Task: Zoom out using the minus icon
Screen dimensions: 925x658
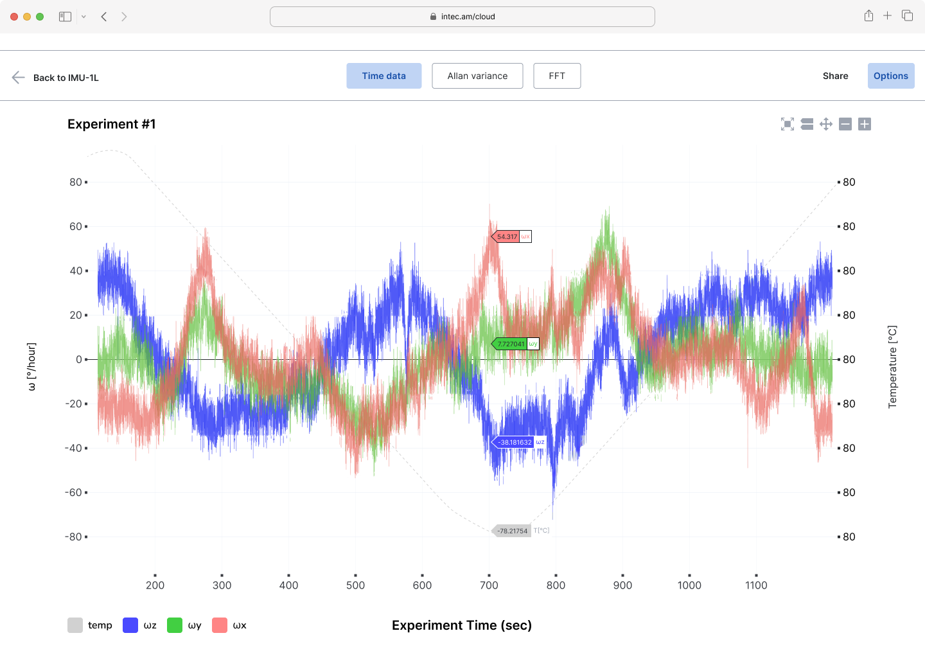Action: (x=845, y=124)
